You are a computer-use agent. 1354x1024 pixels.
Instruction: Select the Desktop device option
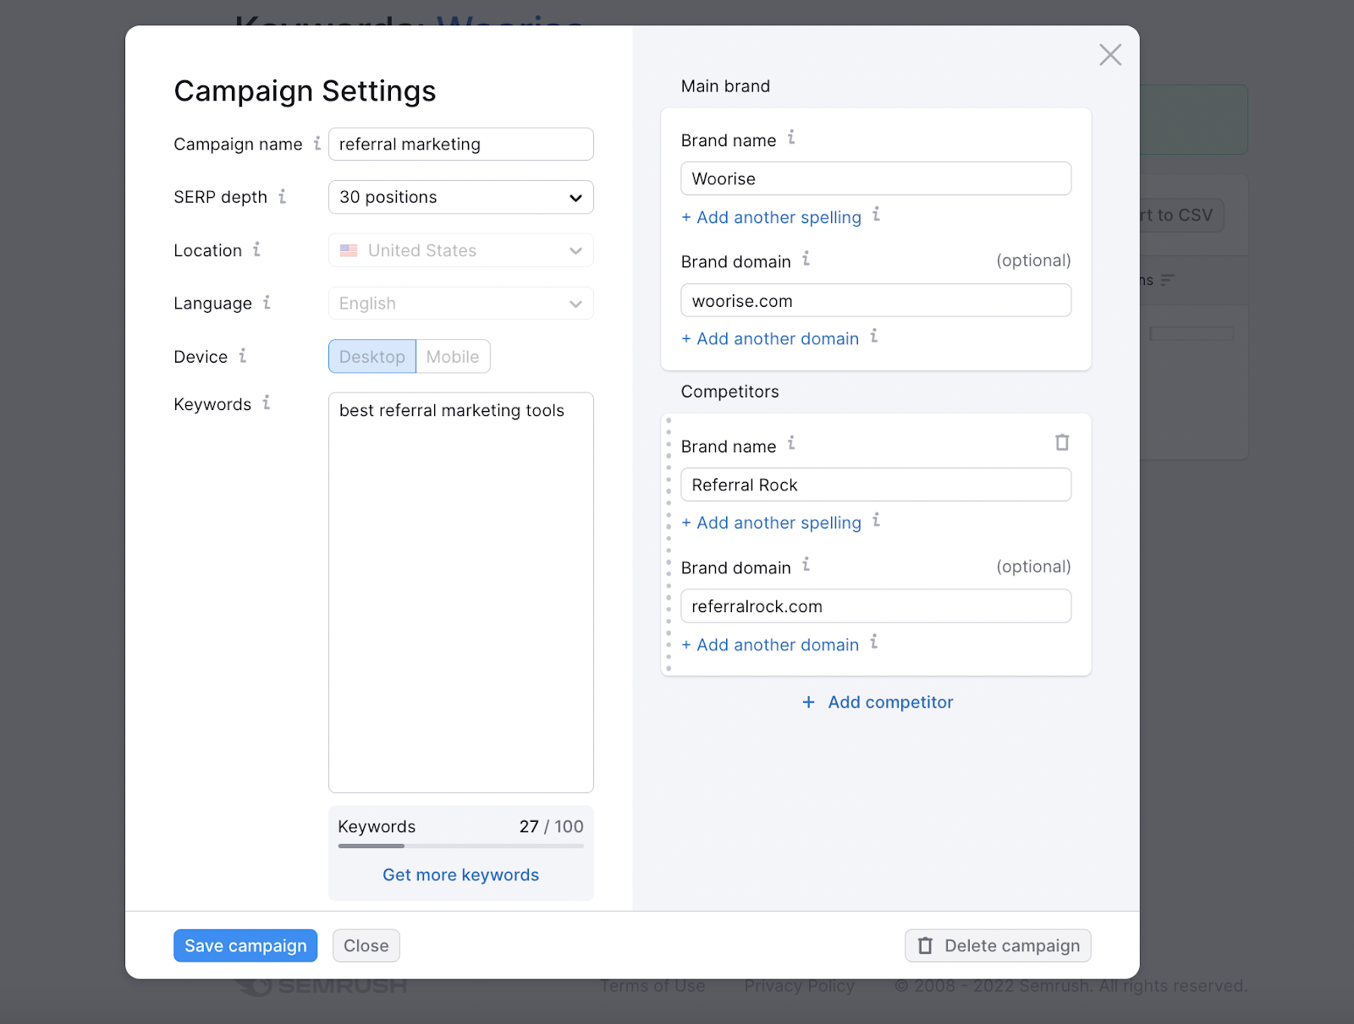click(x=372, y=357)
